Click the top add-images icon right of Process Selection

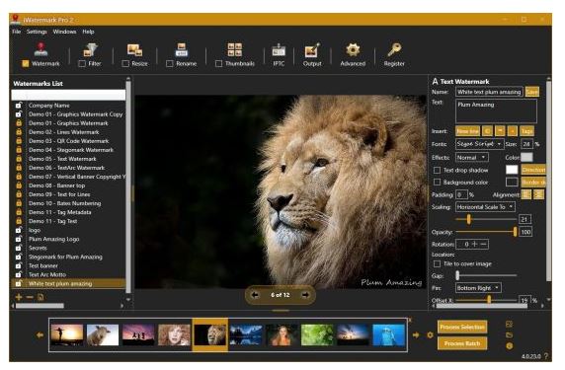point(509,324)
